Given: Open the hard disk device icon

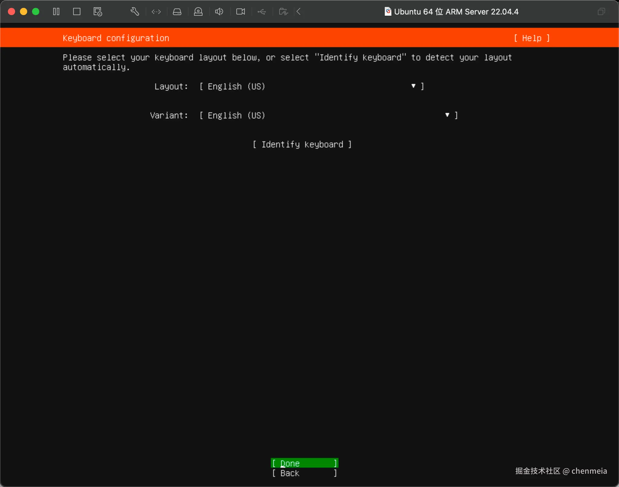Looking at the screenshot, I should [177, 12].
